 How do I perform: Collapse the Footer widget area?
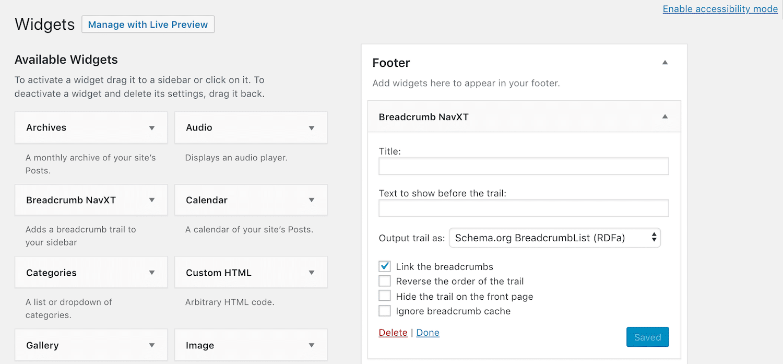point(665,62)
